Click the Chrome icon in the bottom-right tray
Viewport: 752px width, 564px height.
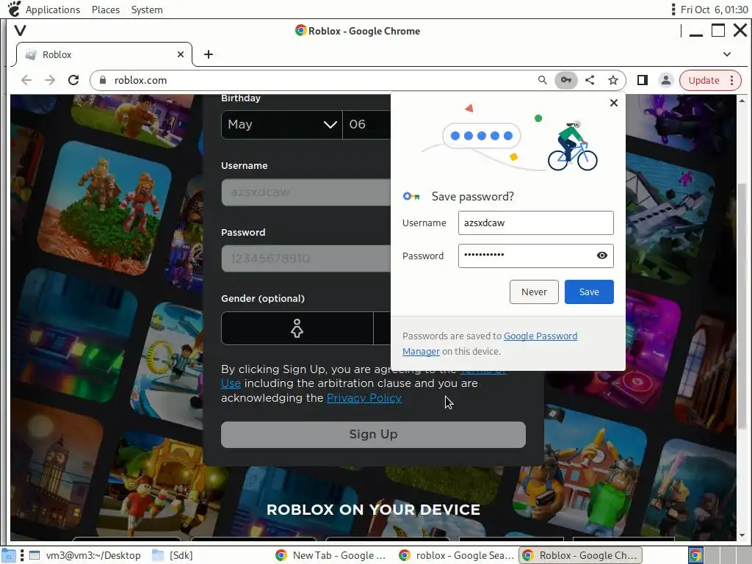(695, 555)
